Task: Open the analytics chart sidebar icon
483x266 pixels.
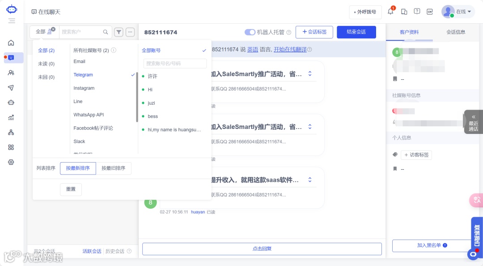Action: [11, 118]
